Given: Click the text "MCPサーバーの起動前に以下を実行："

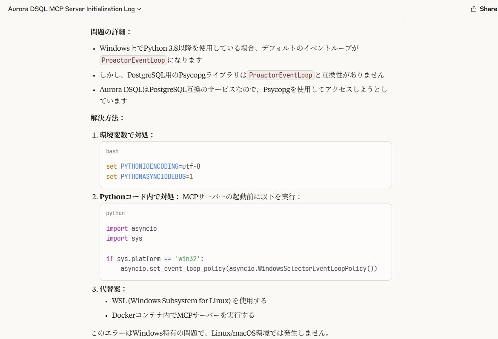Looking at the screenshot, I should pyautogui.click(x=242, y=197).
